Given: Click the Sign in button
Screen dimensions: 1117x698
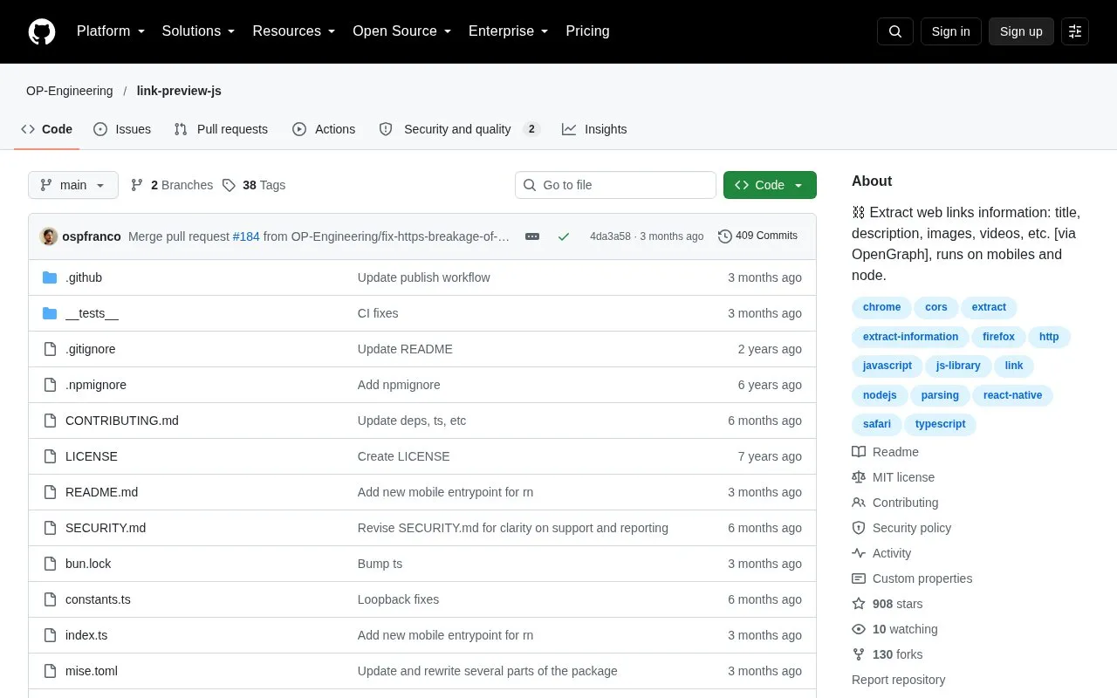Looking at the screenshot, I should click(x=950, y=31).
